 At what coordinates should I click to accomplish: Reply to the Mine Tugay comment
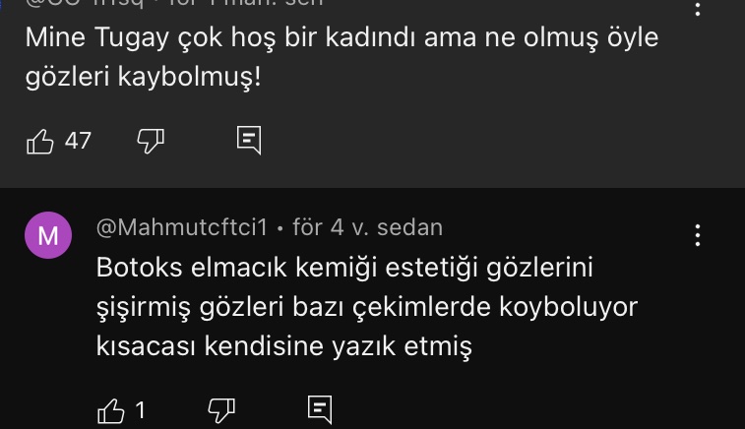[x=249, y=141]
